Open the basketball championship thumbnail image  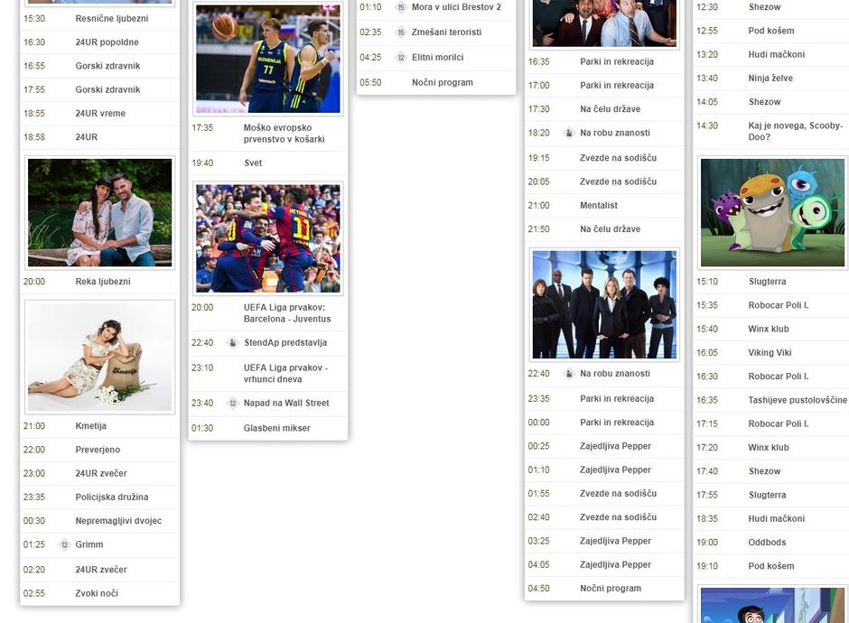pos(267,59)
